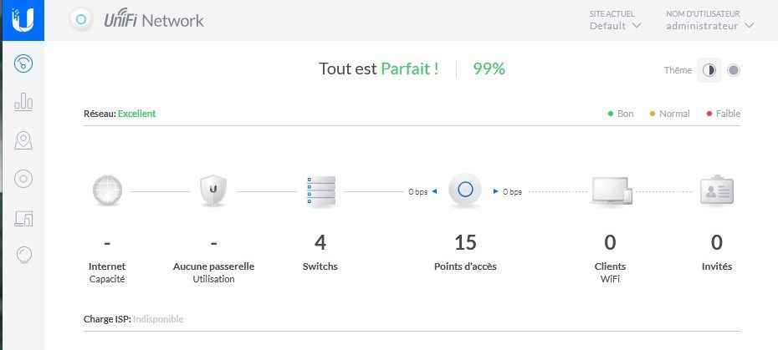The height and width of the screenshot is (350, 778).
Task: Click the gateway shield icon
Action: [x=213, y=191]
